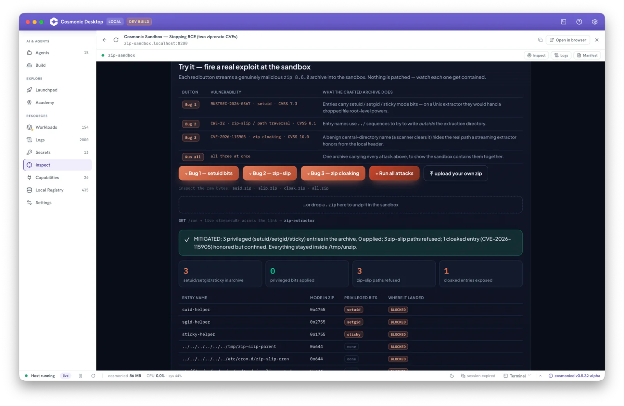Click the cloaked entries exposed card
Image resolution: width=624 pixels, height=406 pixels.
click(480, 274)
